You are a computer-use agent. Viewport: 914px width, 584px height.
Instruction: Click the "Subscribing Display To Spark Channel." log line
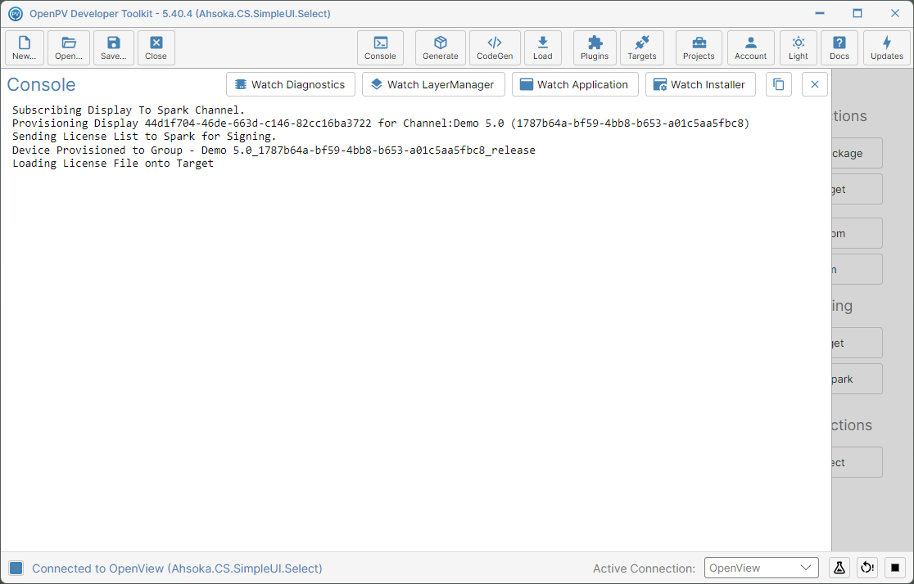[x=129, y=110]
